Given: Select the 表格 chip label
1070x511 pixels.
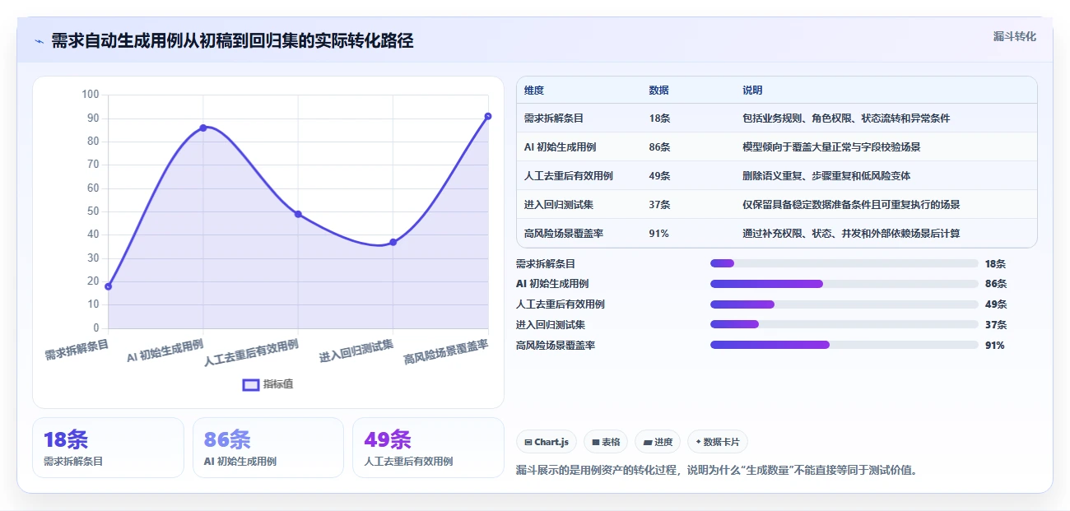Looking at the screenshot, I should (611, 443).
